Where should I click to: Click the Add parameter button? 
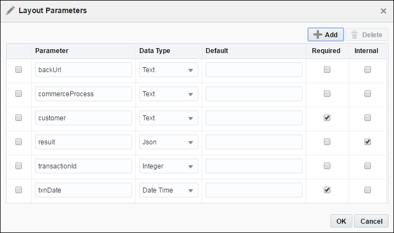click(326, 34)
